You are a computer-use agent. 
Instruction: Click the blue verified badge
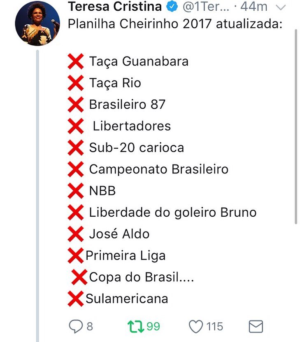[x=171, y=7]
